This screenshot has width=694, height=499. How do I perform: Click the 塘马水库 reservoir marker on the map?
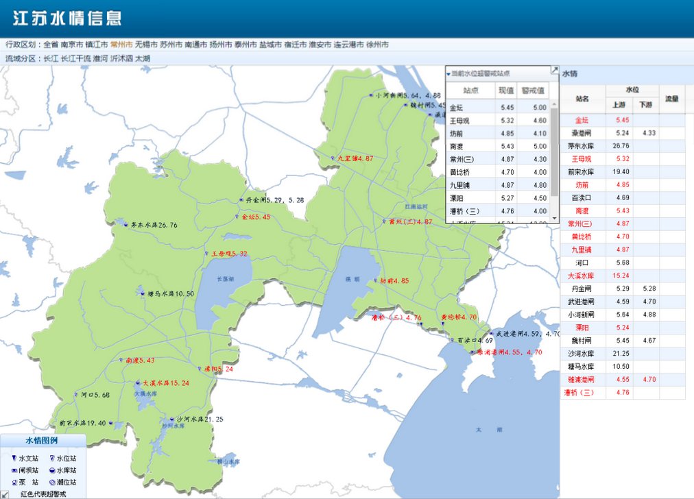[141, 293]
